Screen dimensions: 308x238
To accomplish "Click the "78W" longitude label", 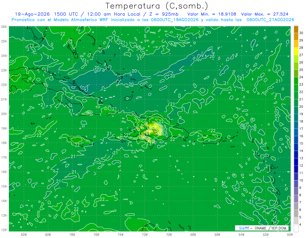I will pyautogui.click(x=72, y=234).
